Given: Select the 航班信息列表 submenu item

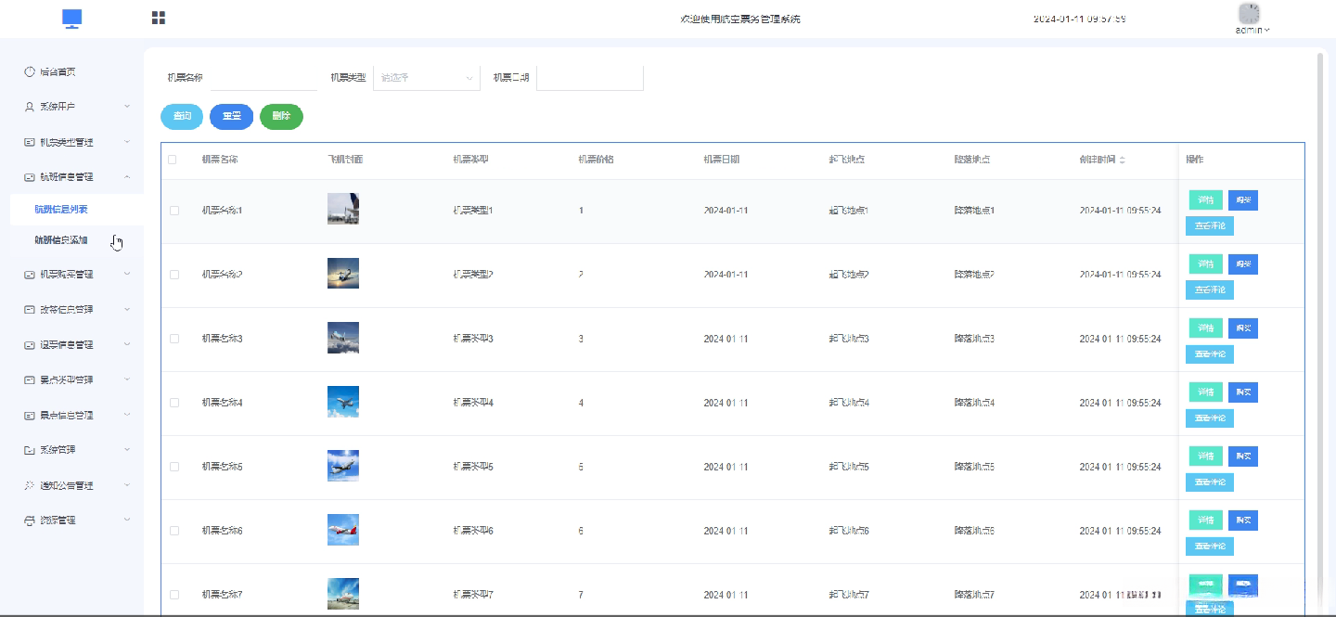Looking at the screenshot, I should click(x=61, y=210).
